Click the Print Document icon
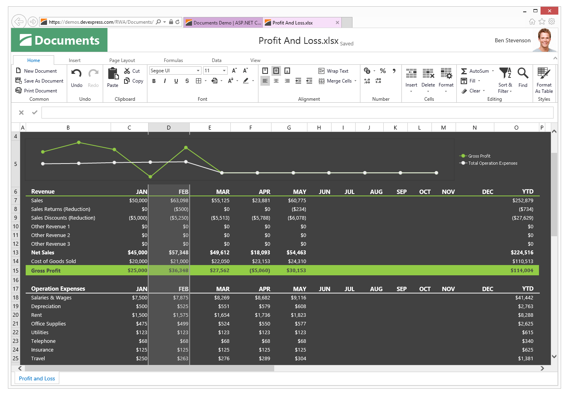The height and width of the screenshot is (395, 569). (x=19, y=91)
